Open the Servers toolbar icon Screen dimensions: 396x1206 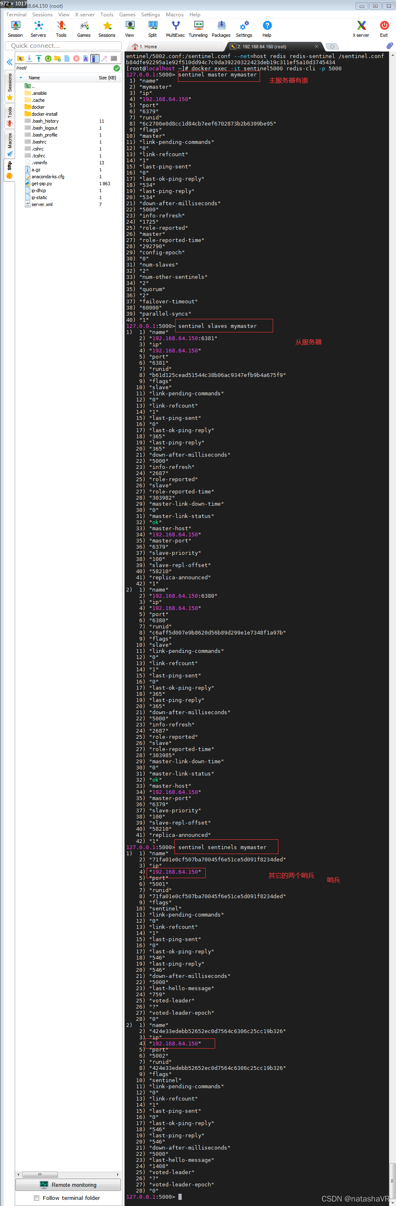[38, 29]
